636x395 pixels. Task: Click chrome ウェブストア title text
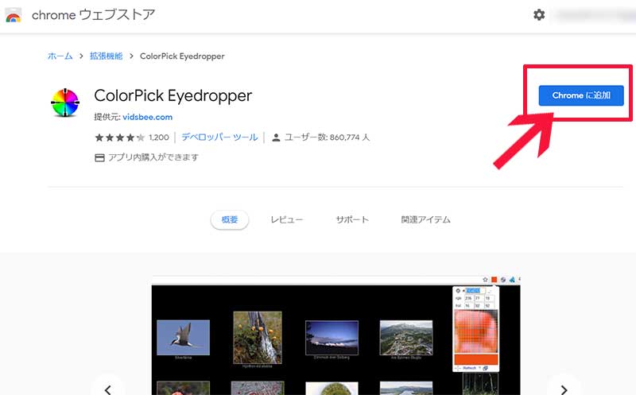(93, 15)
